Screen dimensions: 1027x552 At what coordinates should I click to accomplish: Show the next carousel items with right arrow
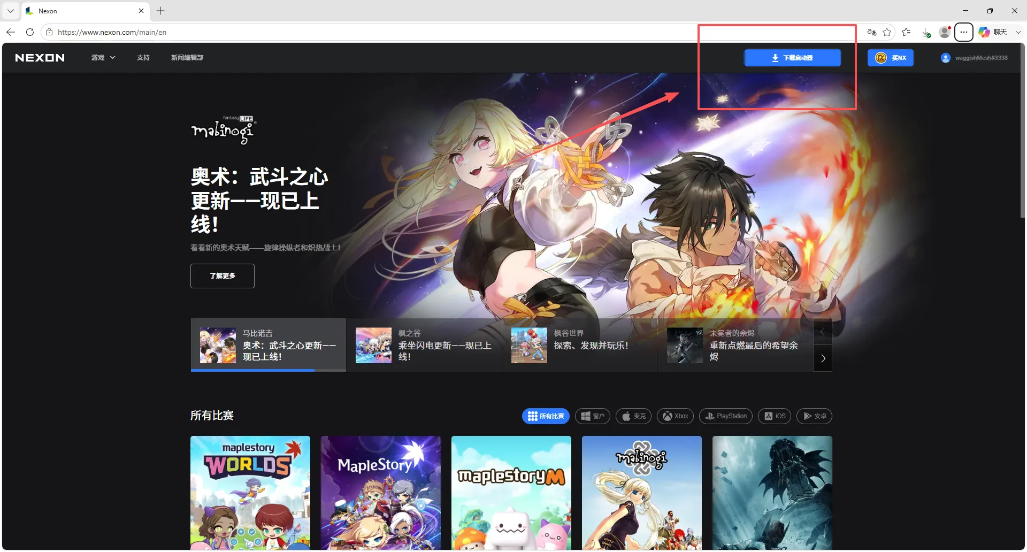coord(823,358)
